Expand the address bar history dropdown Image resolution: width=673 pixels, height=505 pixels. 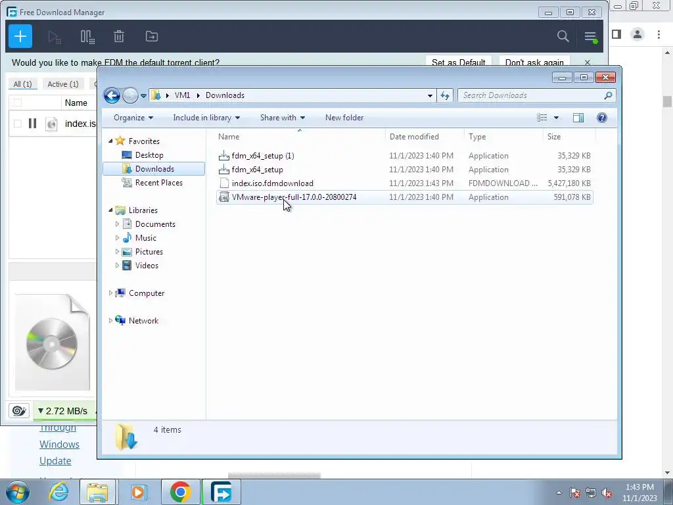(430, 96)
